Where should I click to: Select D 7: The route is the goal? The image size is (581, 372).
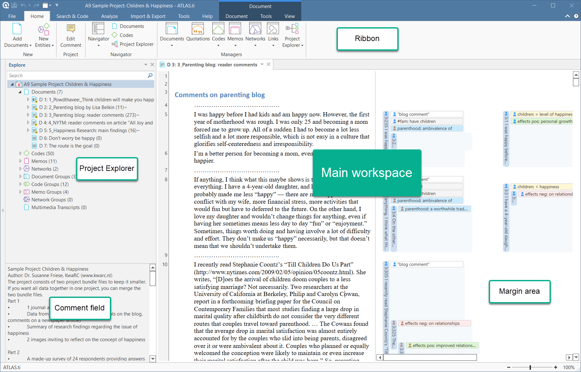[x=69, y=146]
